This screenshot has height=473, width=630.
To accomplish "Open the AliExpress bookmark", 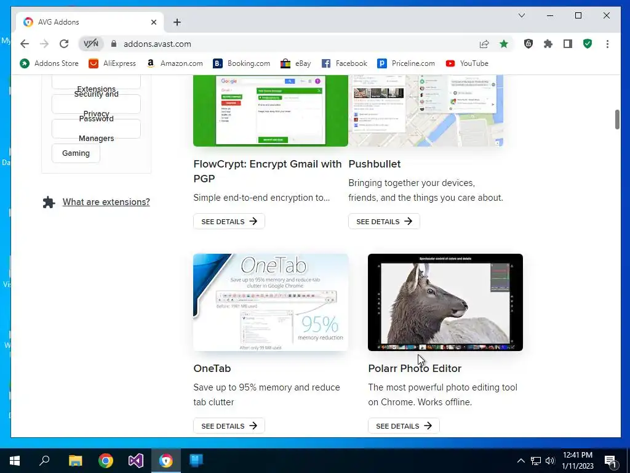I will [112, 63].
